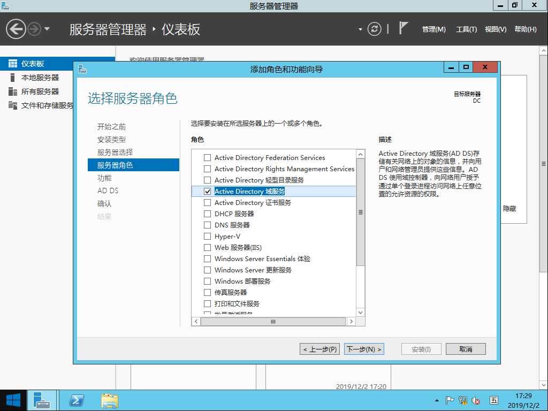Click roles list scroll right arrow

click(351, 321)
